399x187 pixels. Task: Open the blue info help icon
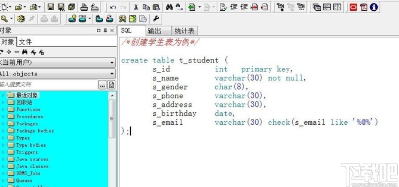click(x=374, y=7)
